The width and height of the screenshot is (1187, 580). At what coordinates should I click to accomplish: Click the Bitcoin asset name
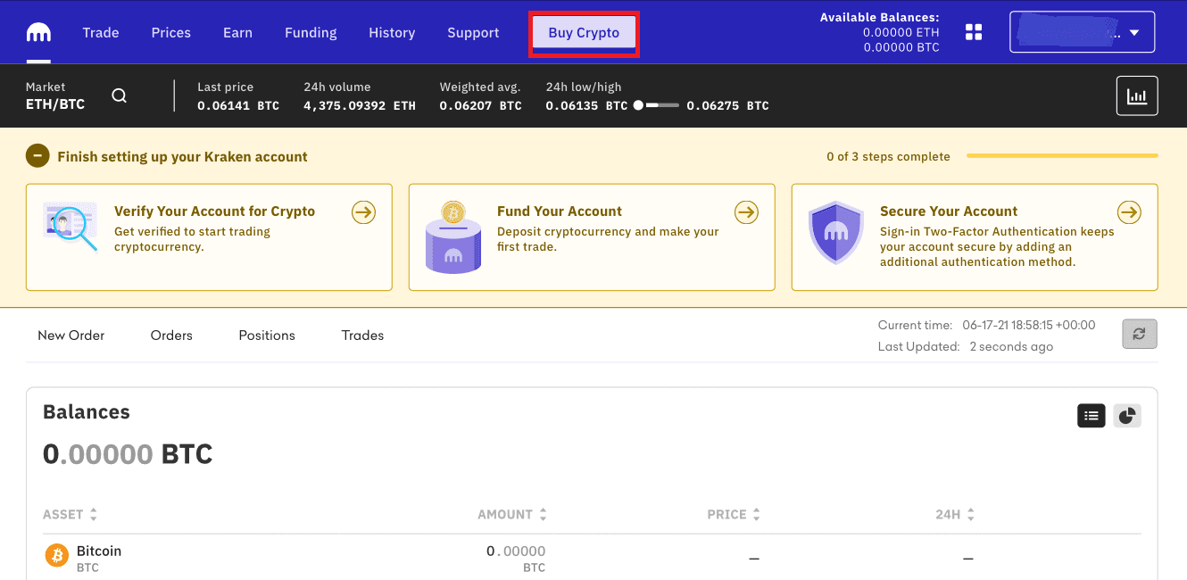[x=99, y=551]
